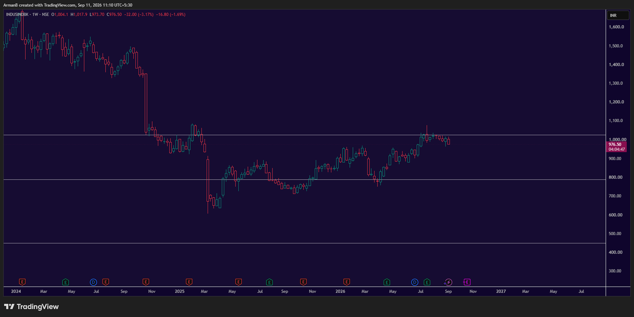Screen dimensions: 634x317
Task: Click the 2025 label on the time axis
Action: [180, 291]
